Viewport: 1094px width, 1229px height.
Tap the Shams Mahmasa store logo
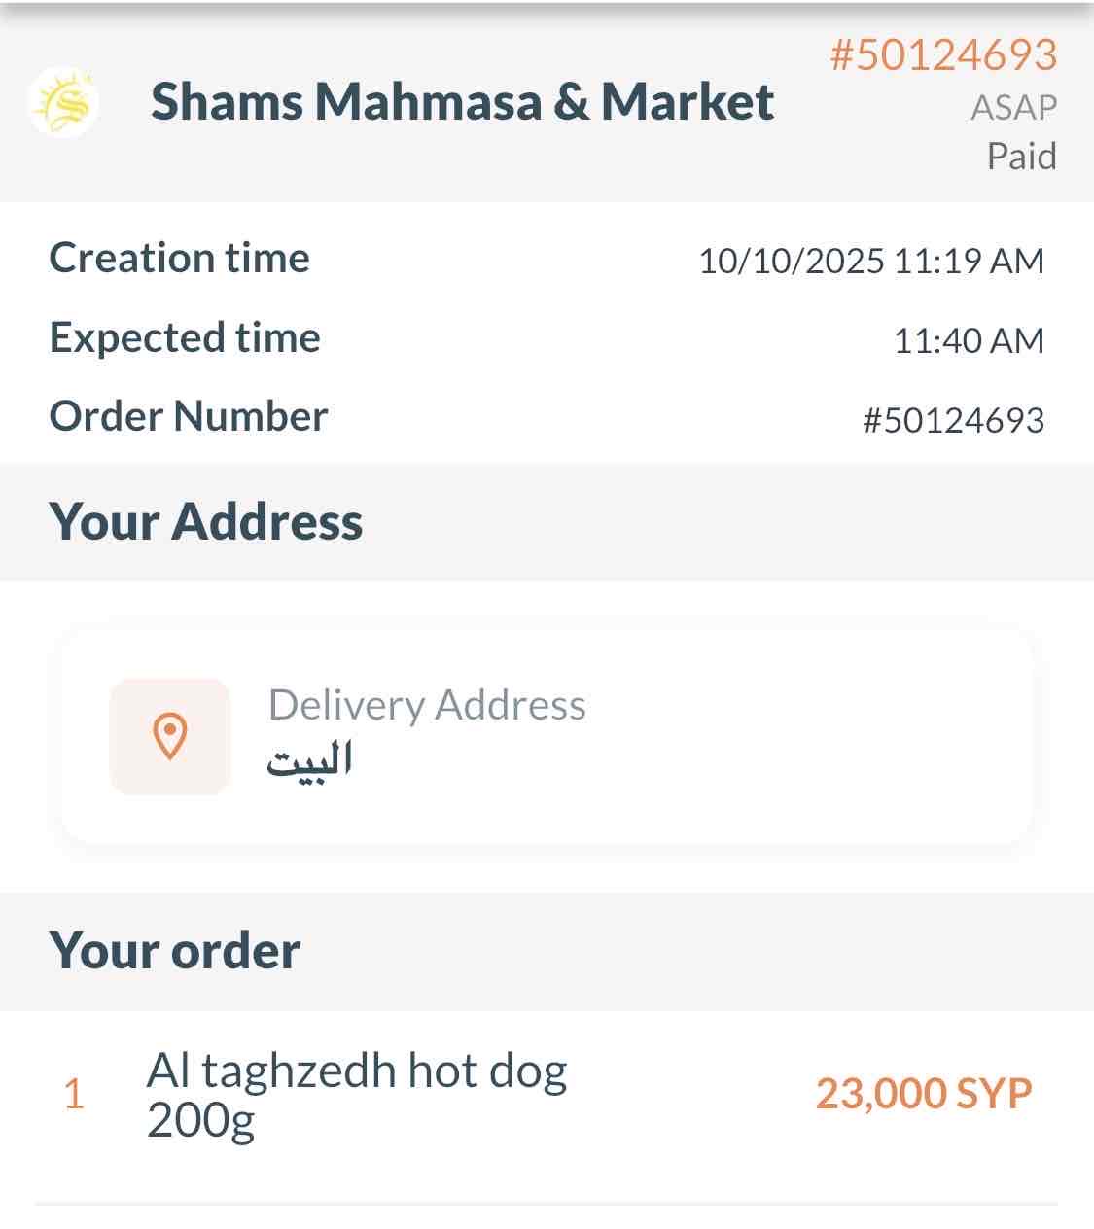pos(63,103)
